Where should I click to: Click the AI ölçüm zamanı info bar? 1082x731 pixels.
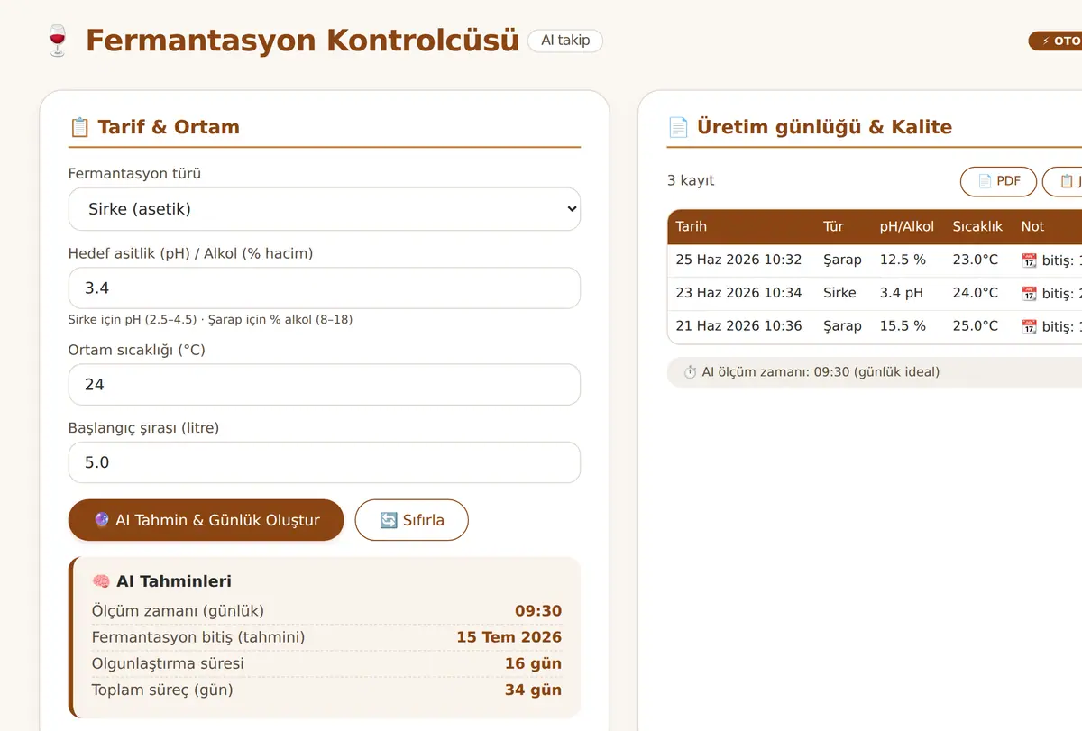pyautogui.click(x=875, y=371)
